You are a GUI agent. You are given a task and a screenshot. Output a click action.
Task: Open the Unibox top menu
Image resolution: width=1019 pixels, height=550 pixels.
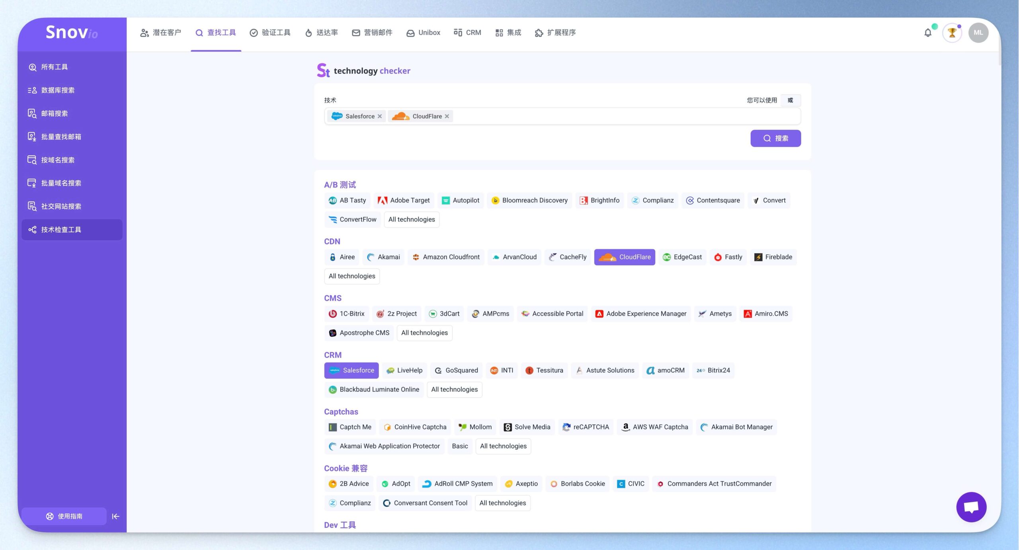click(x=423, y=33)
